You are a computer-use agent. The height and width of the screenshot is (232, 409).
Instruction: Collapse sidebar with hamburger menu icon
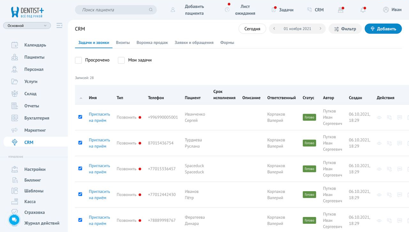click(59, 25)
